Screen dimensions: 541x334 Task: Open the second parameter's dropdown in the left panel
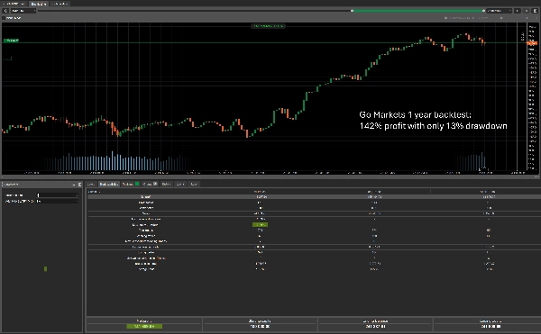(x=58, y=201)
